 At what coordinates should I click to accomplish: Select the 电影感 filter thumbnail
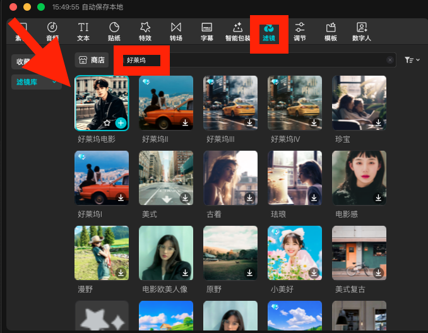point(359,178)
